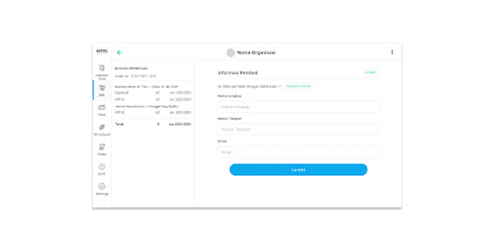Click the blue Lanjut button
Image resolution: width=494 pixels, height=241 pixels.
[x=298, y=170]
